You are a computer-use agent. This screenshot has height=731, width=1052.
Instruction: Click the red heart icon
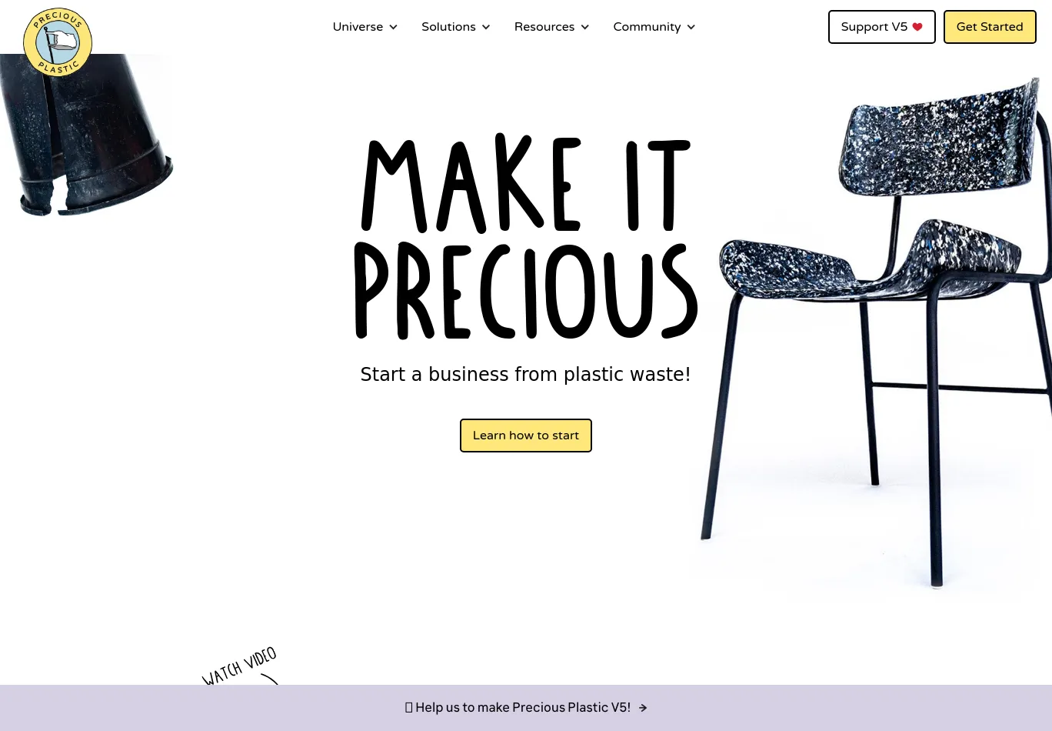coord(917,27)
